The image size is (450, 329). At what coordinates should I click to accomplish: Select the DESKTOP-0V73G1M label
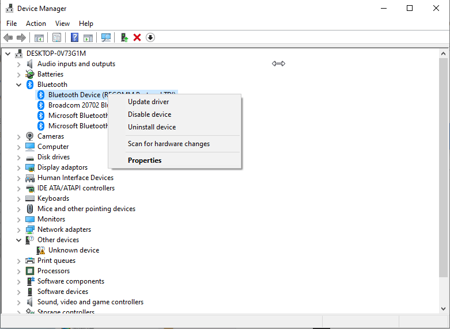coord(56,53)
